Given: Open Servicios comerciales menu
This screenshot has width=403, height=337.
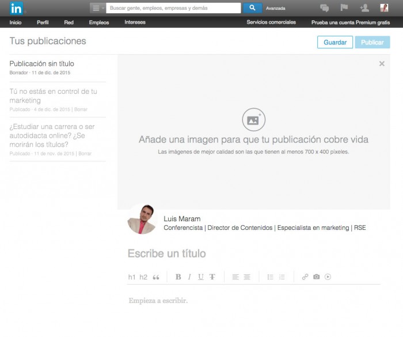Looking at the screenshot, I should [x=271, y=22].
